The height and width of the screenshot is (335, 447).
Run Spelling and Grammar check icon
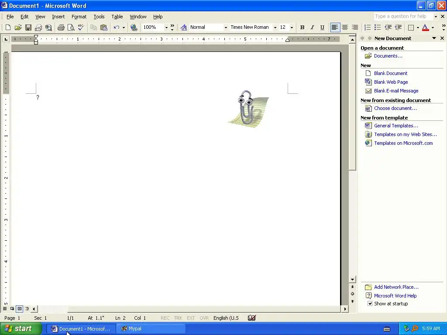pos(81,27)
